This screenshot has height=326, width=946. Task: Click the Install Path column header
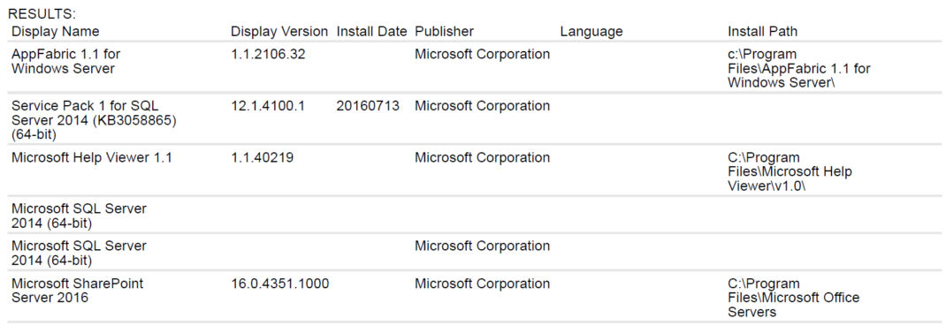tap(763, 31)
